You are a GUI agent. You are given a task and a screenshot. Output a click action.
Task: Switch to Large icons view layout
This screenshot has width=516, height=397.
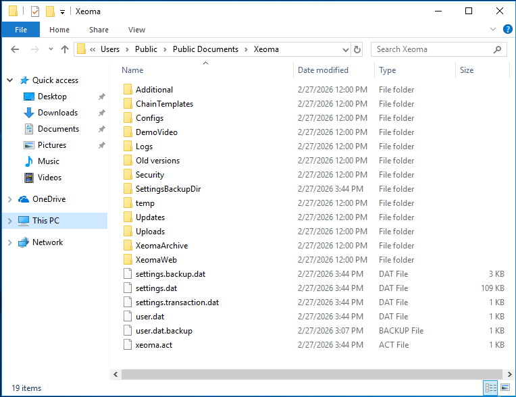pos(505,388)
